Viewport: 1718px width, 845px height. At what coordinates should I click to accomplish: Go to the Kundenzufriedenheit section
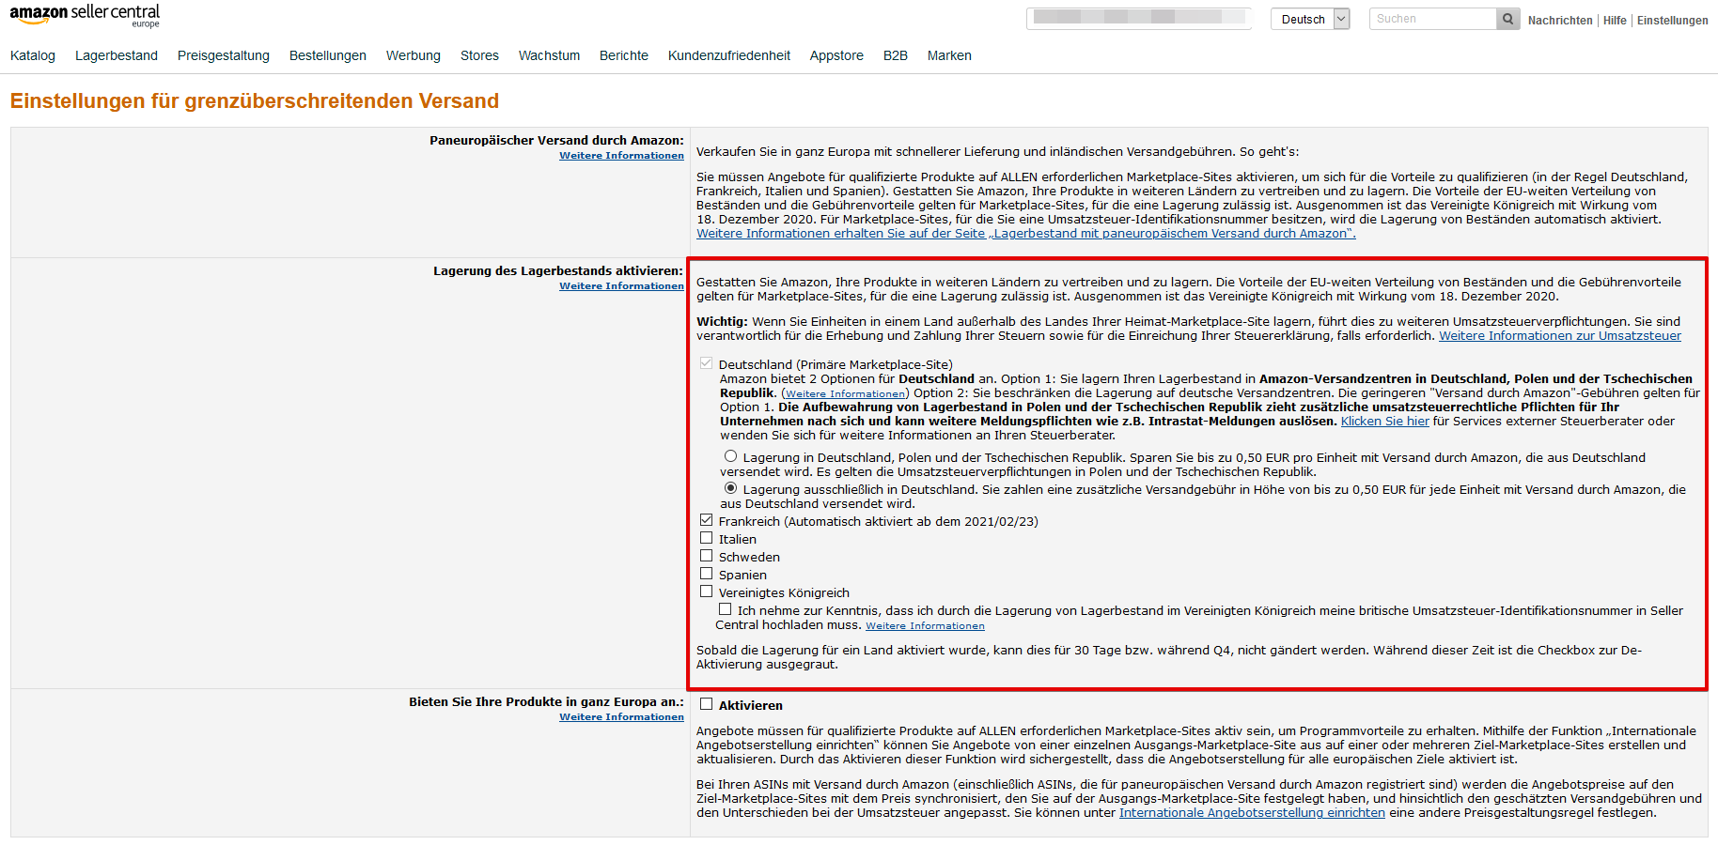[x=729, y=55]
